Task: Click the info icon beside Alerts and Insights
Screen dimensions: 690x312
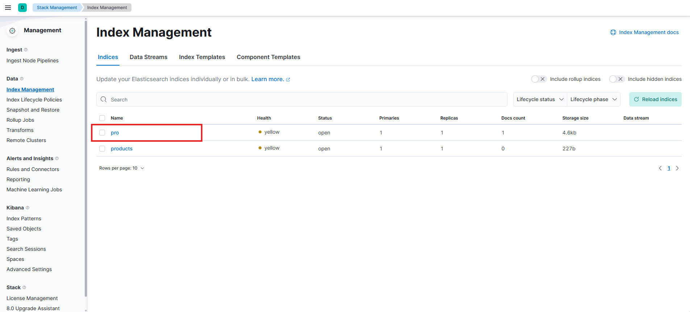Action: (x=57, y=158)
